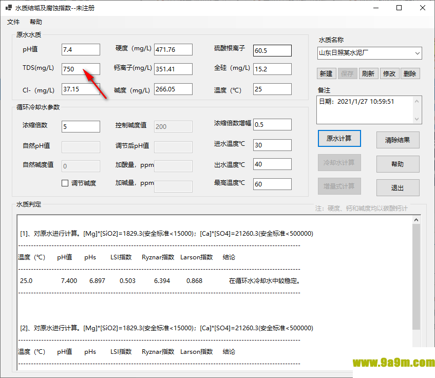Image resolution: width=435 pixels, height=378 pixels.
Task: Click the LSI指数 value 0.503
Action: [x=127, y=281]
